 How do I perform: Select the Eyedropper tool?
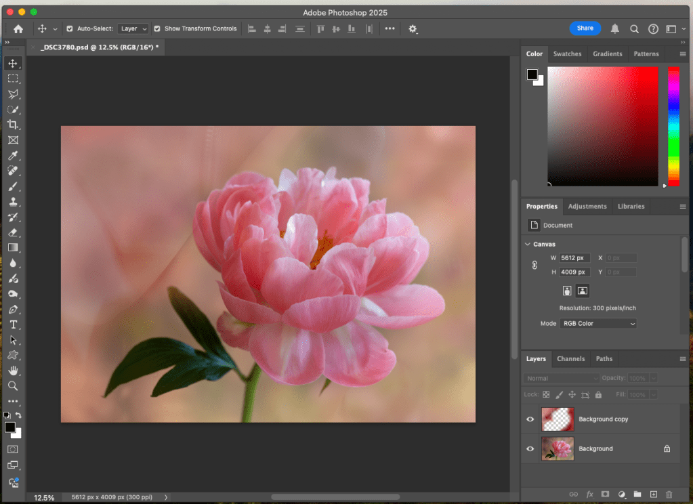click(x=13, y=156)
